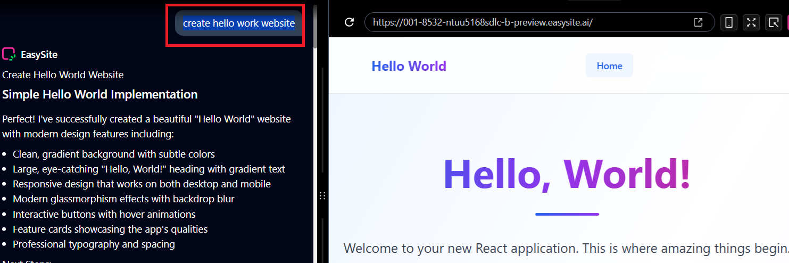Click the pink button at toolbar edge
Viewport: 789px width, 263px height.
(x=786, y=22)
